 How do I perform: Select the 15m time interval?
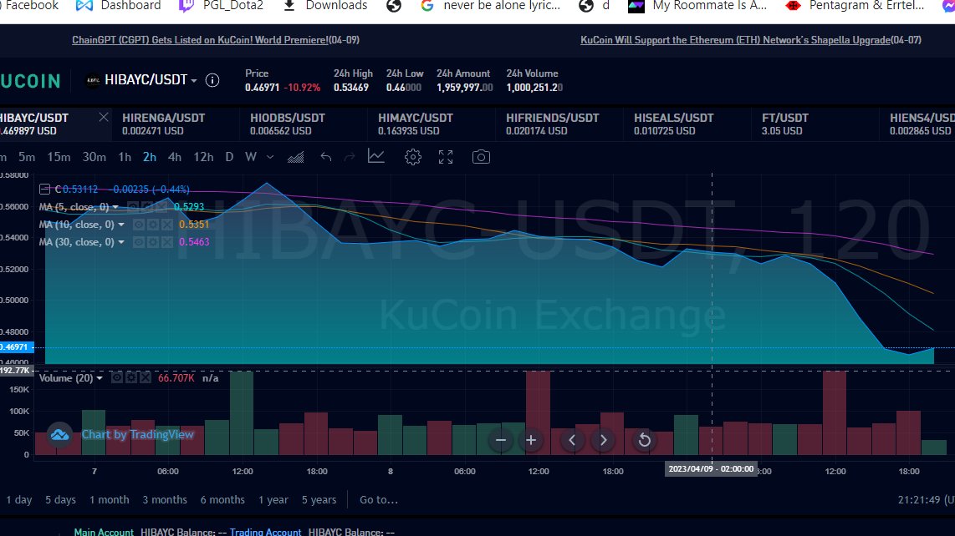pos(59,157)
